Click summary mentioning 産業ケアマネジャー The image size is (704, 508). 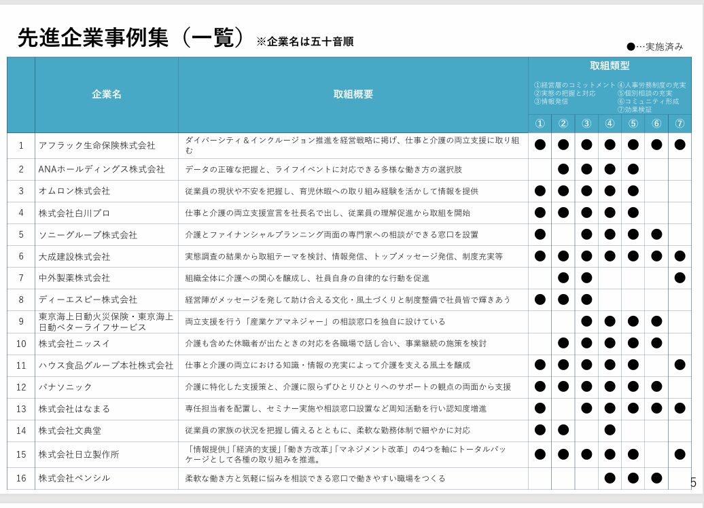point(315,322)
